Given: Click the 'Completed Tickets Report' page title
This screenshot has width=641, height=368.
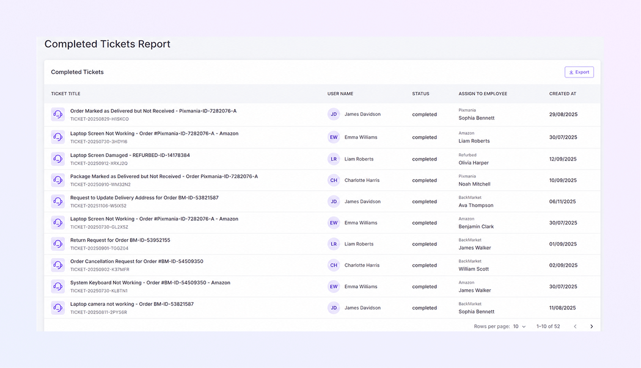Looking at the screenshot, I should pyautogui.click(x=107, y=44).
